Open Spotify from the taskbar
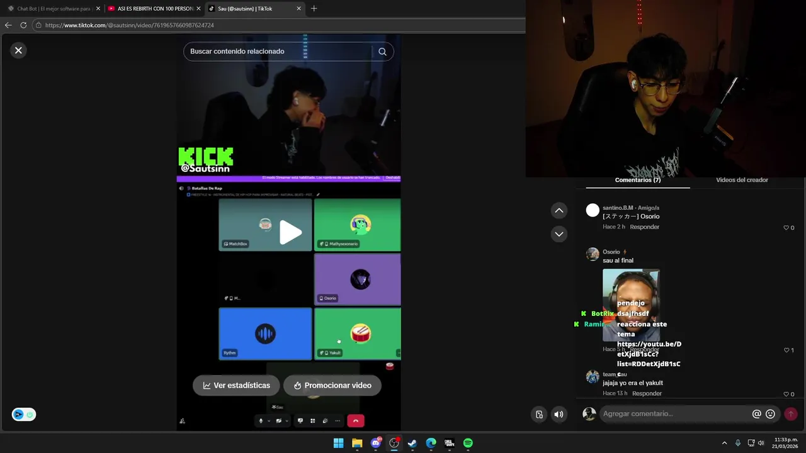The height and width of the screenshot is (453, 806). click(x=468, y=443)
